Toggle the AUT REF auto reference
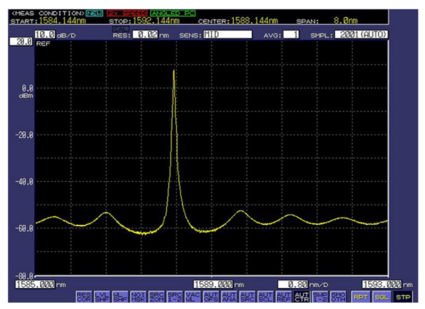Viewport: 425px width, 309px height. 285,297
